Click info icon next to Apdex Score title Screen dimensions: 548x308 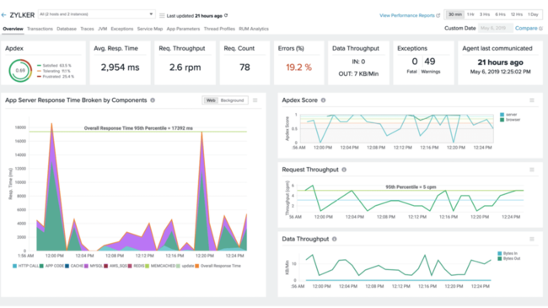(323, 100)
